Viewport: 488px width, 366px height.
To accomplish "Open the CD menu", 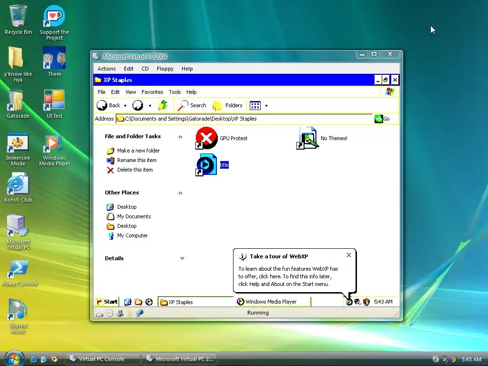I will (145, 69).
